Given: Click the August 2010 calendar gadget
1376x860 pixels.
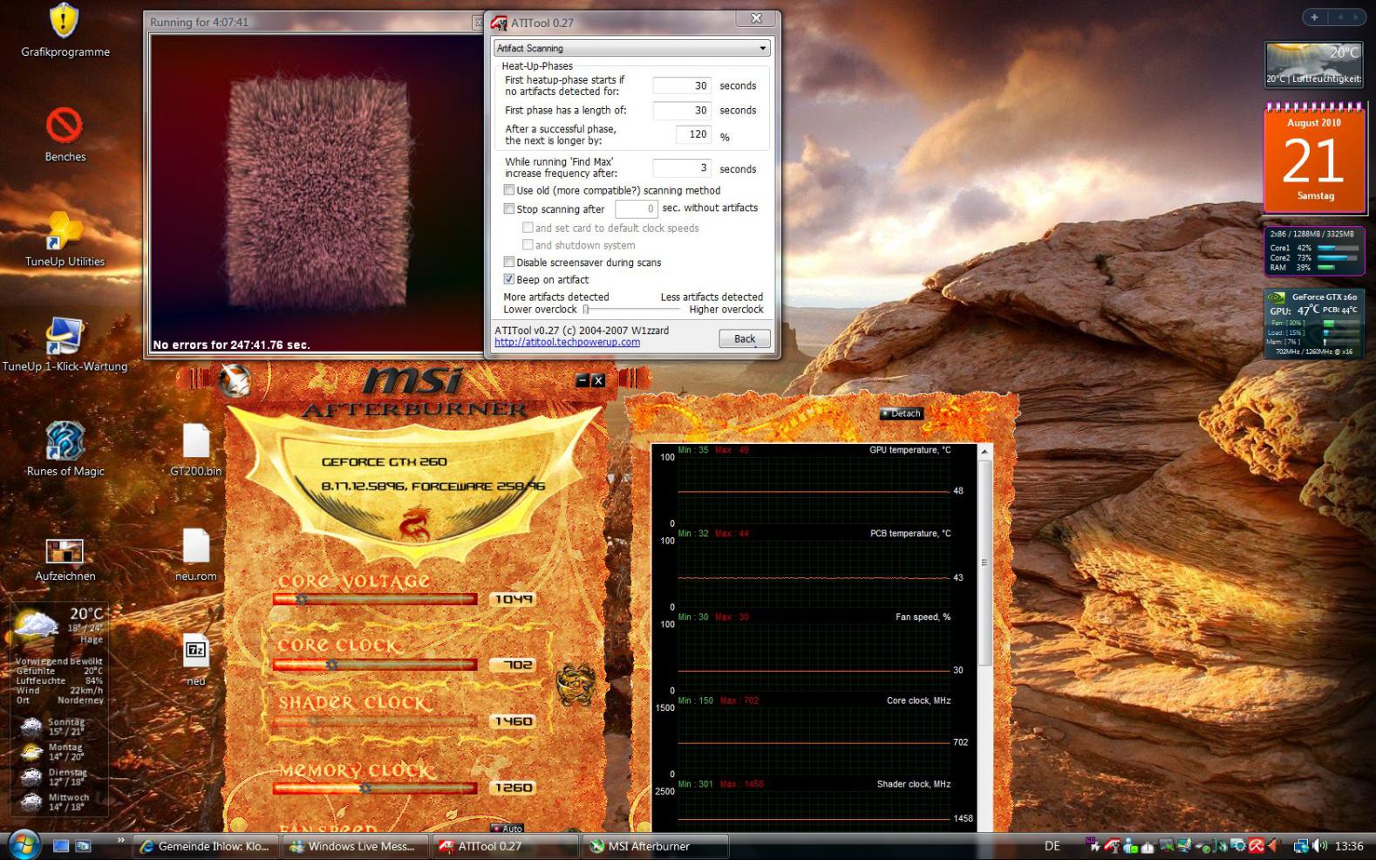Looking at the screenshot, I should point(1314,158).
